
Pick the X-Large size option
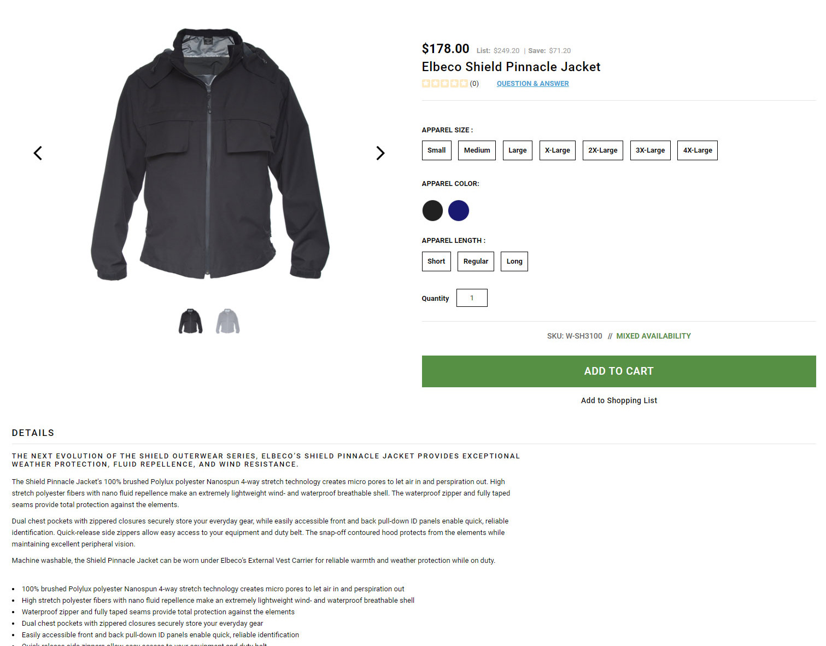point(558,150)
